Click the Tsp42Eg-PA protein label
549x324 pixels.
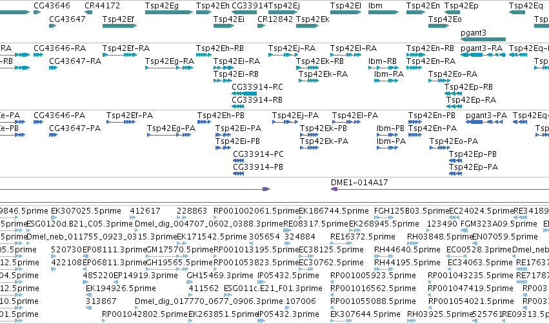[x=171, y=128]
